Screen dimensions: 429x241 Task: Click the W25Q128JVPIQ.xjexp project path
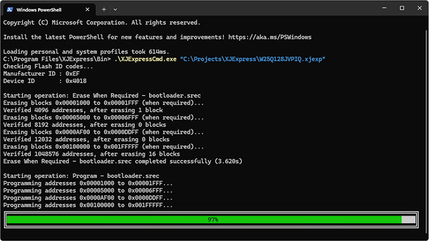pos(253,59)
